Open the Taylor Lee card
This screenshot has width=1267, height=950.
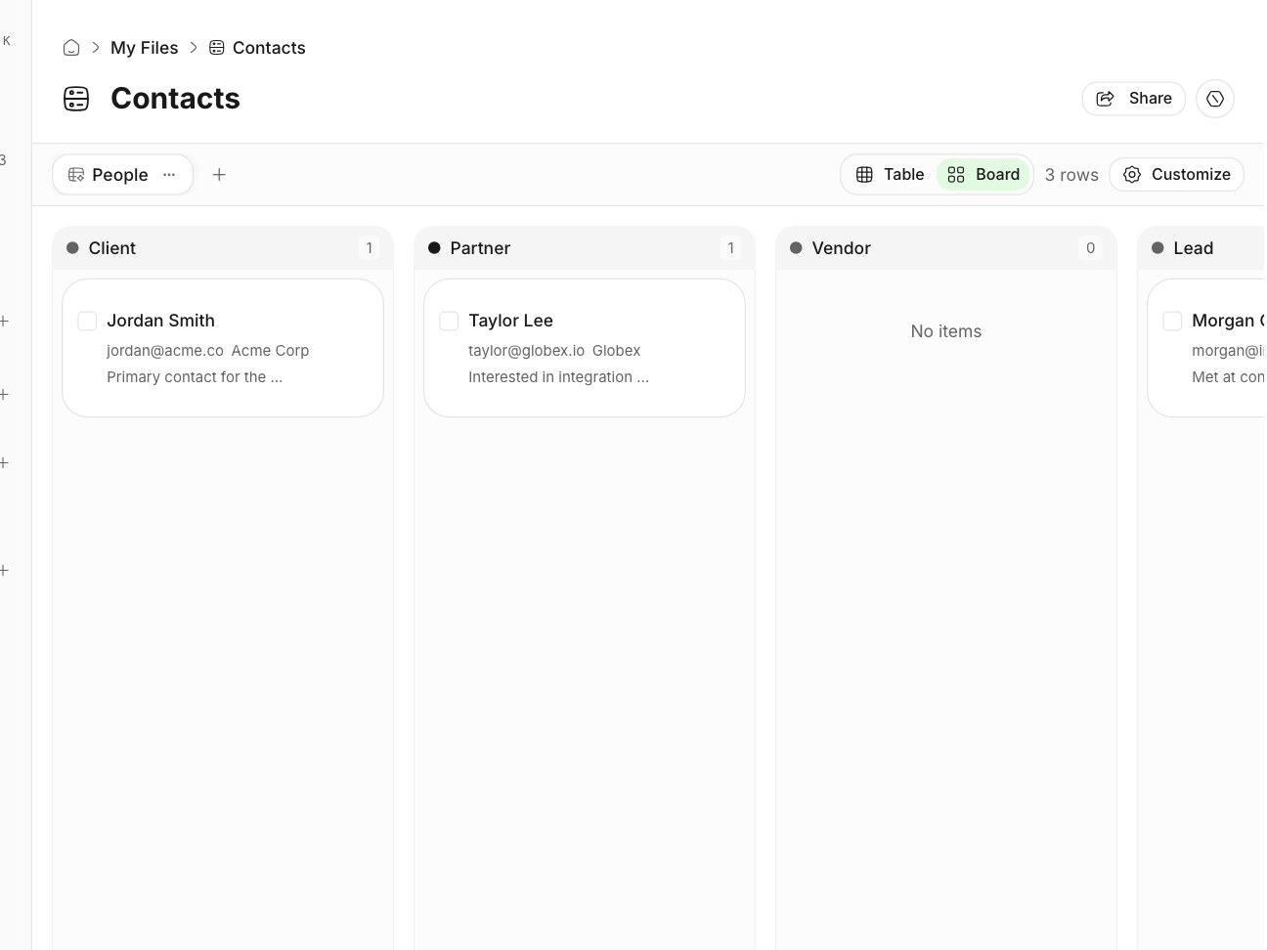(585, 348)
